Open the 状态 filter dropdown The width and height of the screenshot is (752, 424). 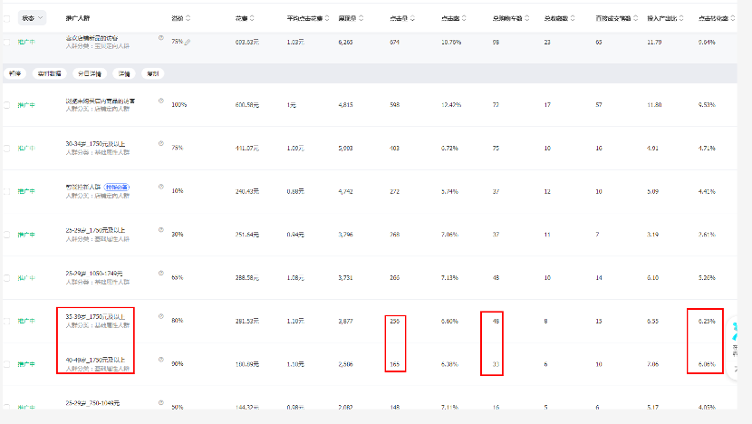pos(32,18)
